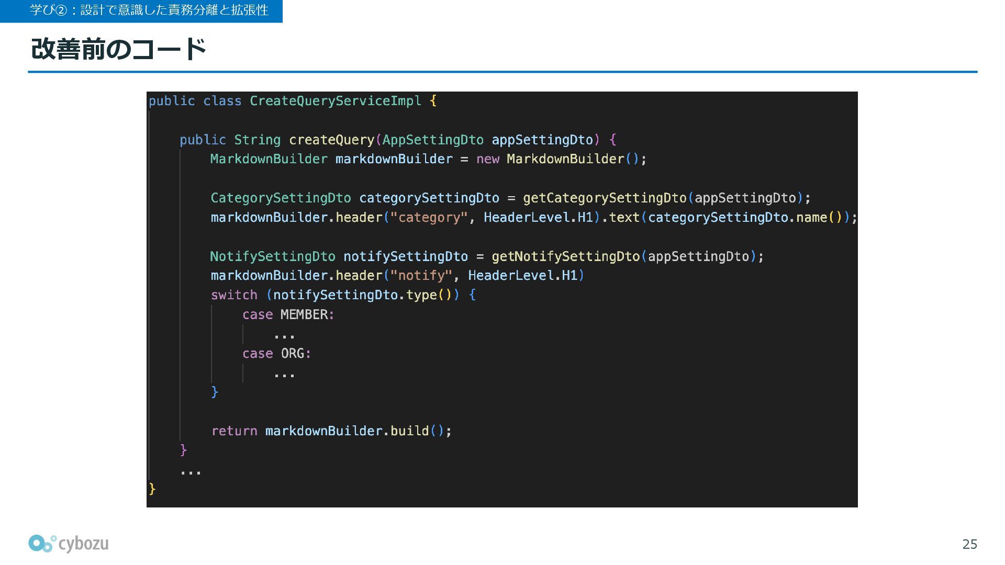Viewport: 1005px width, 565px height.
Task: Click the blue closing brace of switch
Action: [x=215, y=392]
